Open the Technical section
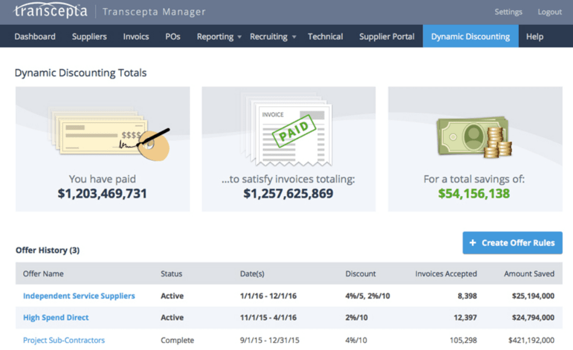This screenshot has height=350, width=573. click(x=325, y=36)
